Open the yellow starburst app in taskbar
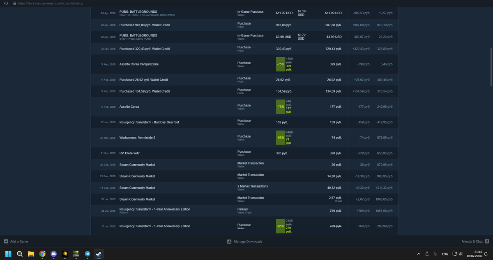Screen dimensions: 493x260 point(65,254)
